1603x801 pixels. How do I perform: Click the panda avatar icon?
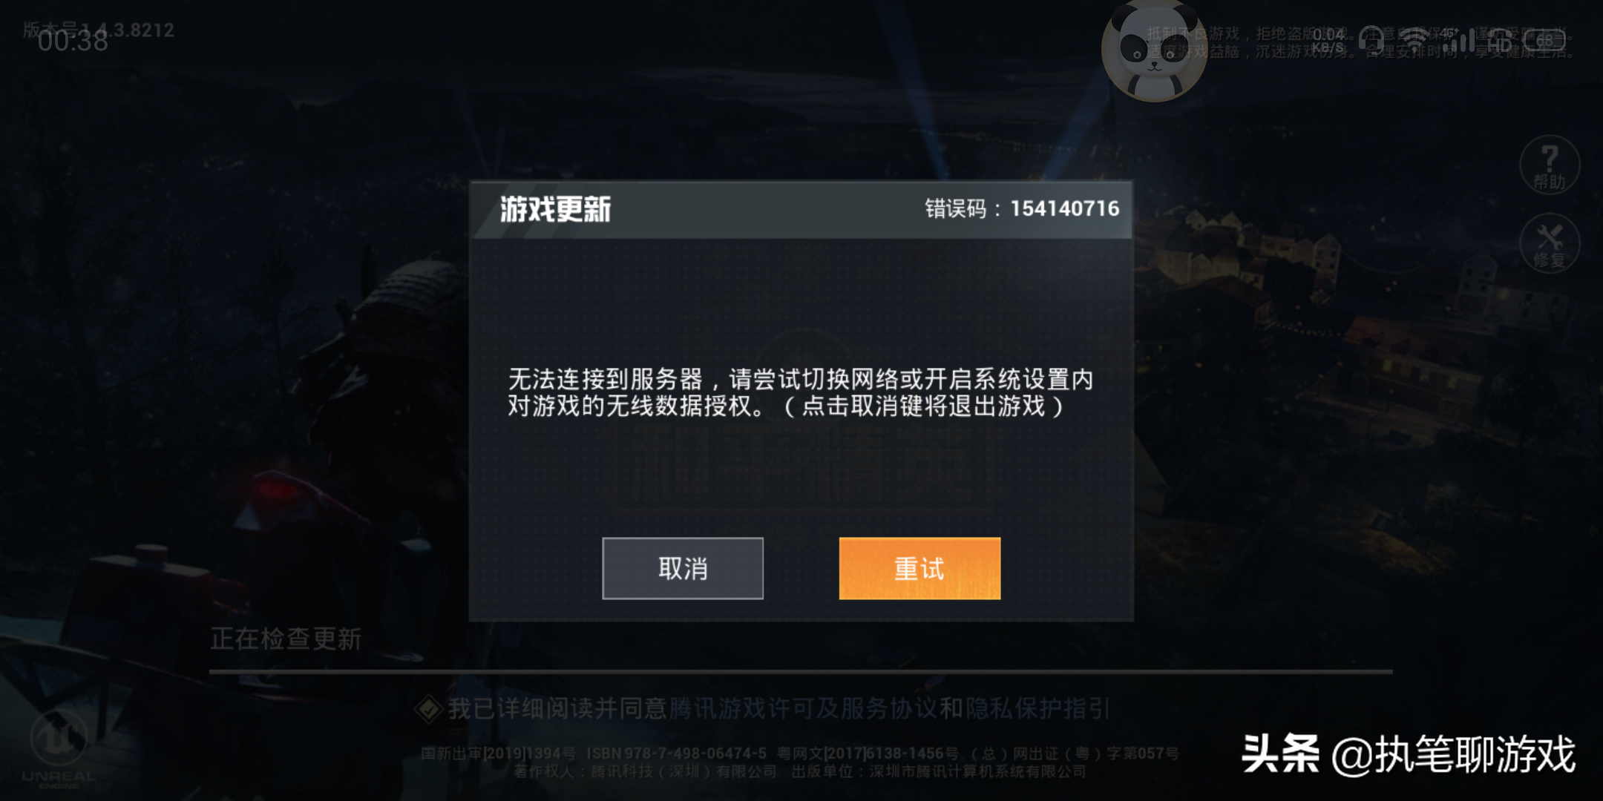click(1154, 50)
